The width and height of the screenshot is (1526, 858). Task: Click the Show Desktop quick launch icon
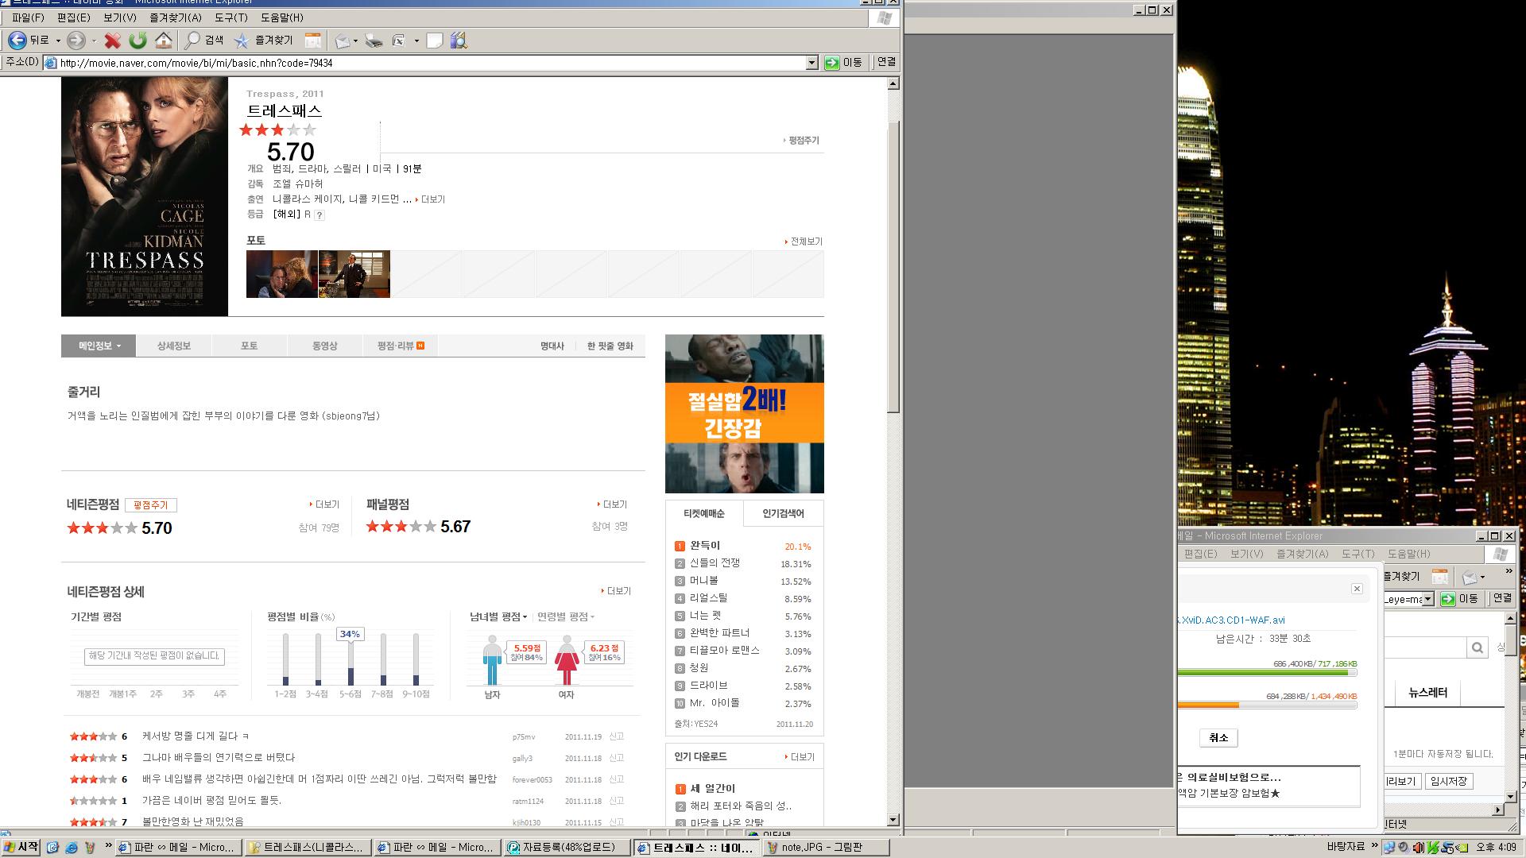point(52,848)
